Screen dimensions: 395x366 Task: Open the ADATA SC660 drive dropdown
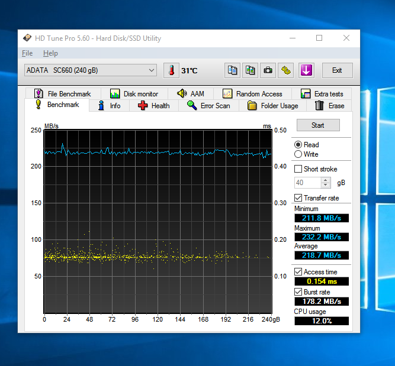[x=91, y=70]
